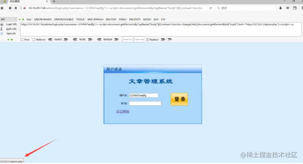The width and height of the screenshot is (303, 164).
Task: Click right arrow beside %URL to encode
Action: click(x=90, y=39)
